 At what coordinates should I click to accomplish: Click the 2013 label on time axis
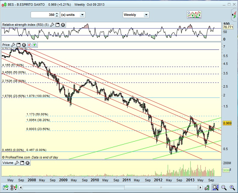pos(190,180)
